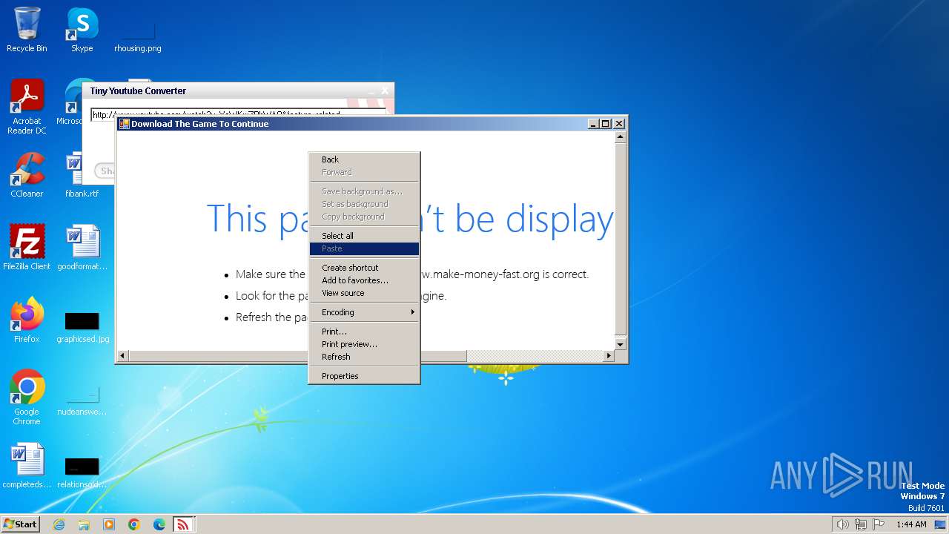Click horizontal scrollbar left arrow

[x=123, y=356]
